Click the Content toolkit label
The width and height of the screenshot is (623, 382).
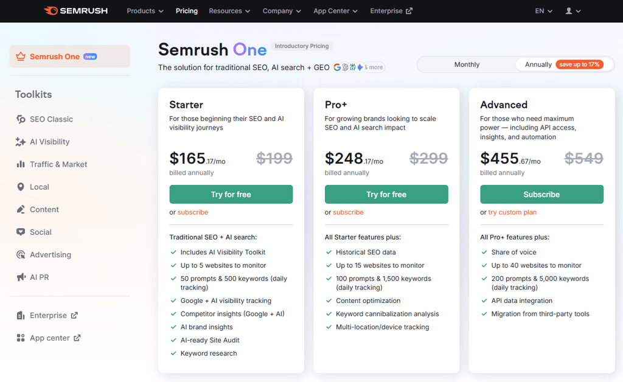click(x=44, y=209)
